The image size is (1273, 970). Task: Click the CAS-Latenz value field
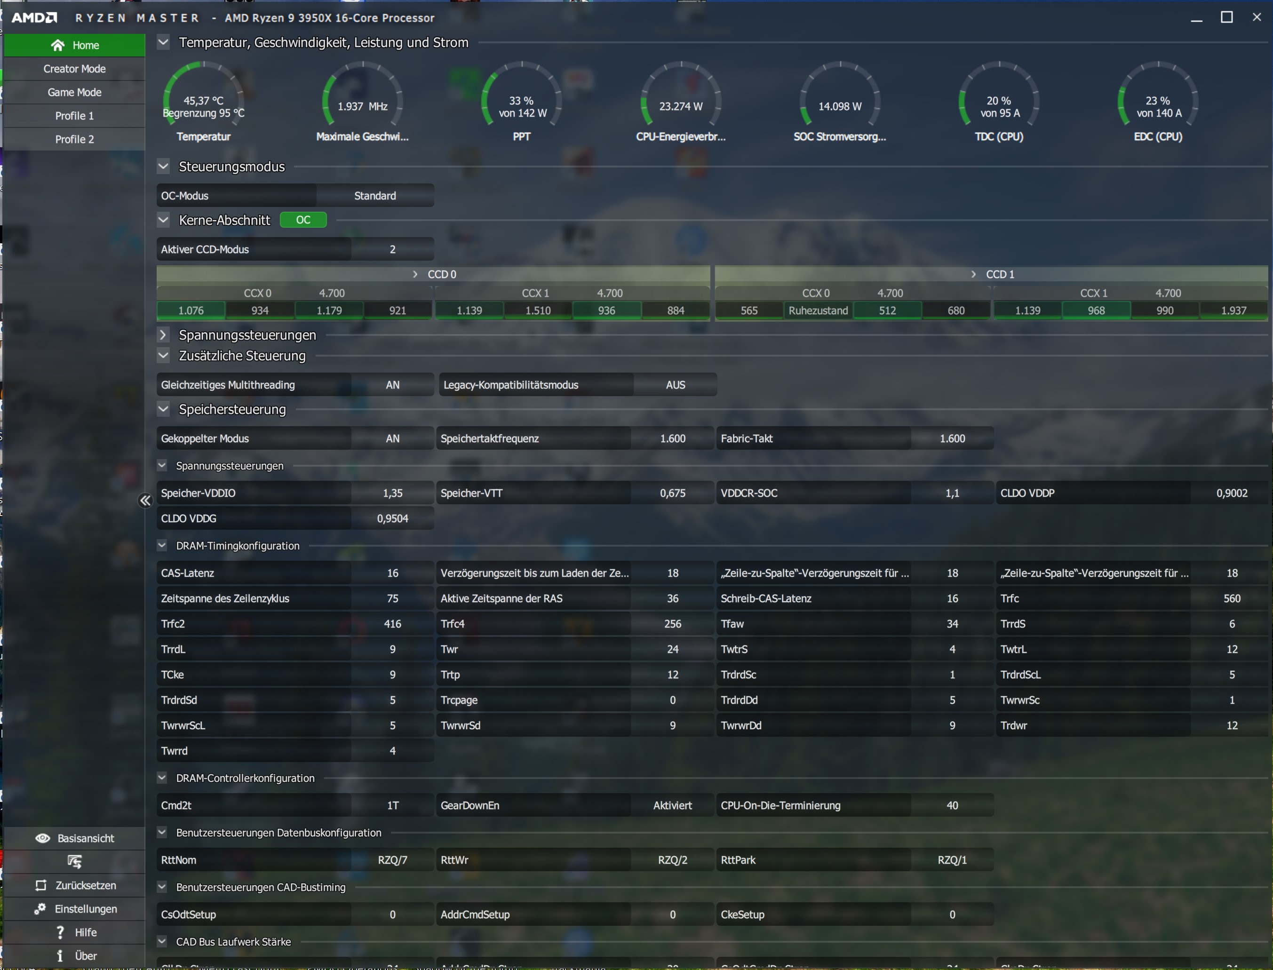click(x=393, y=573)
